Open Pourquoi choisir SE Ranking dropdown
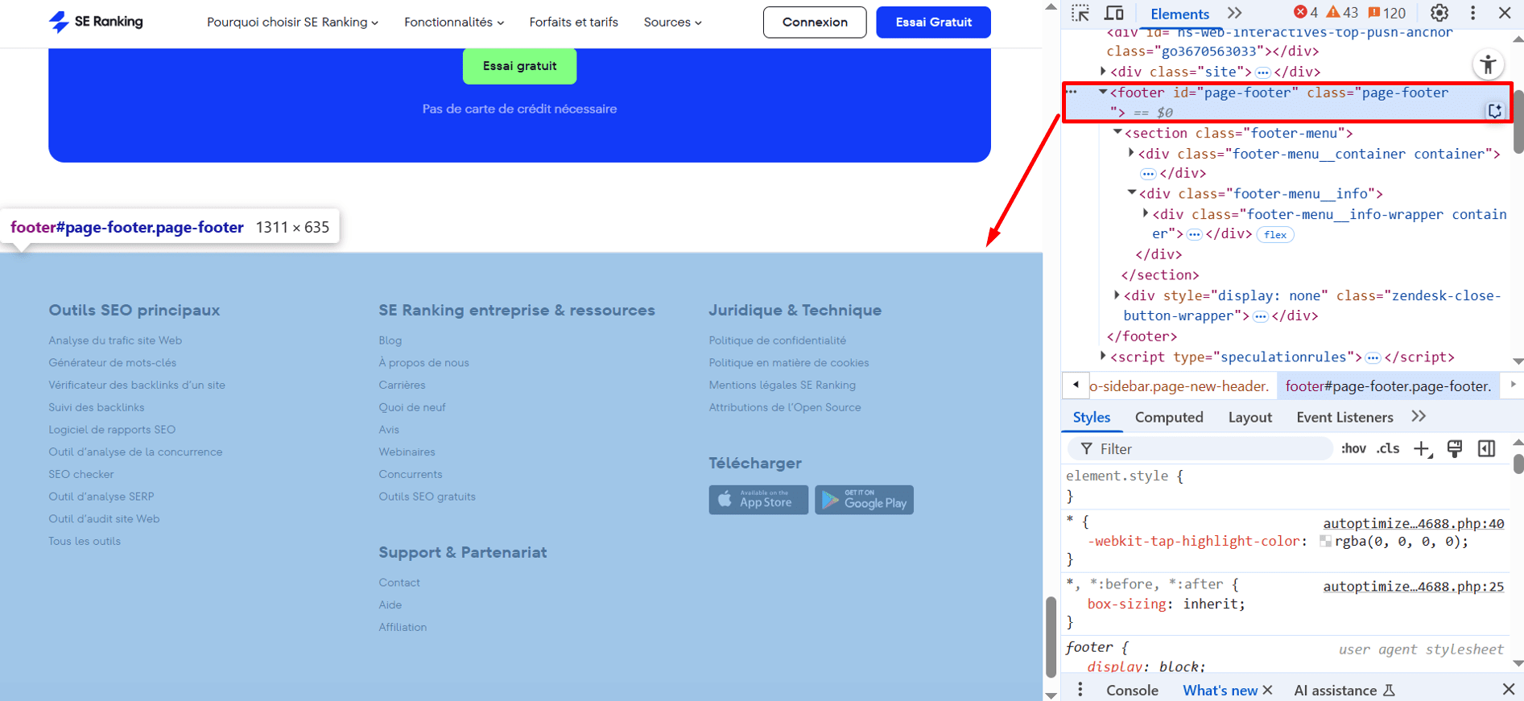 [x=292, y=23]
